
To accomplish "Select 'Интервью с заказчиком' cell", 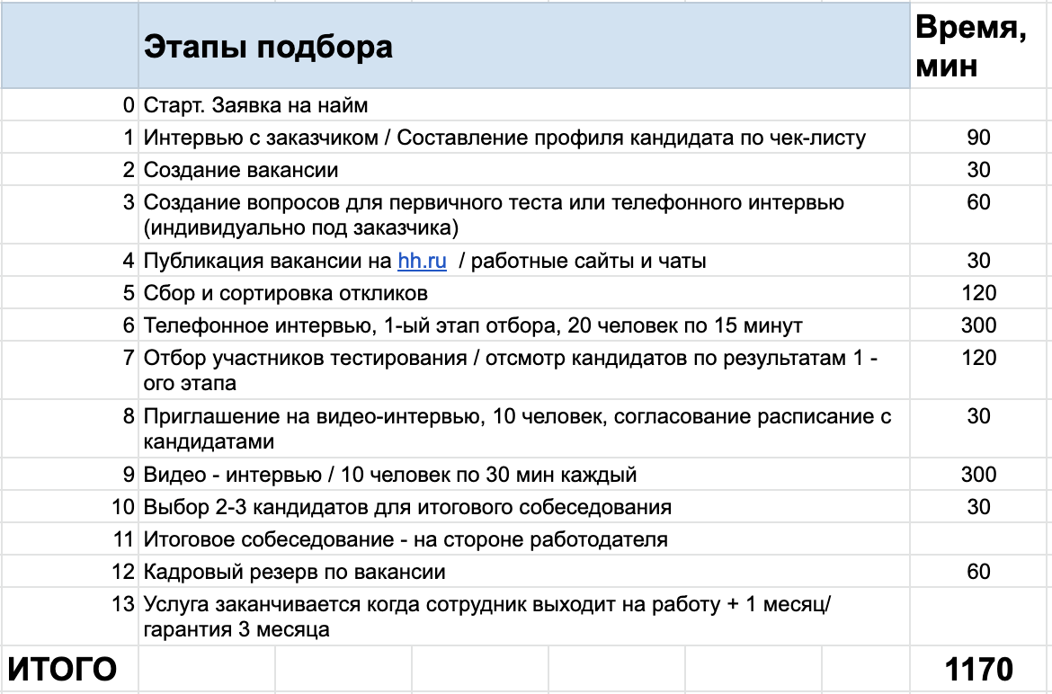I will [x=504, y=138].
